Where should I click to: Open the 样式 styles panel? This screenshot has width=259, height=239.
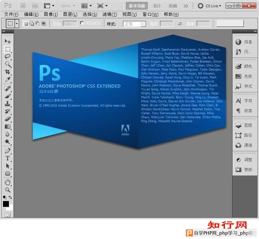pyautogui.click(x=244, y=86)
